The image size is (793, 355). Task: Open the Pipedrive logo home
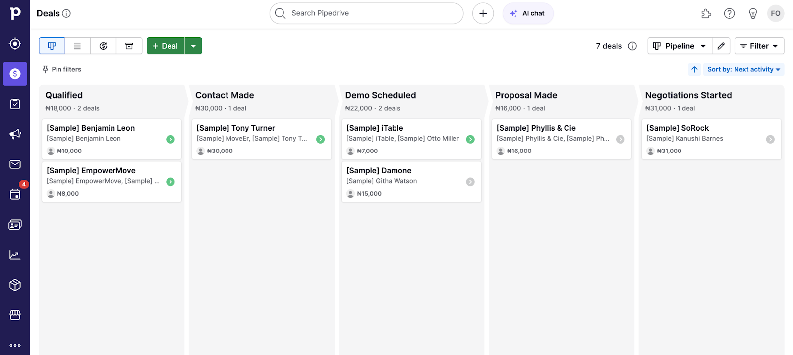pos(15,13)
